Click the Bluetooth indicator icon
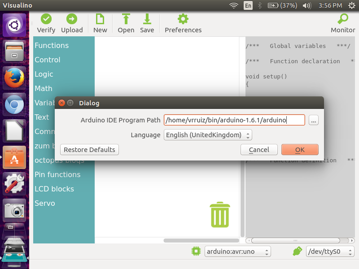Image resolution: width=359 pixels, height=269 pixels. [260, 5]
